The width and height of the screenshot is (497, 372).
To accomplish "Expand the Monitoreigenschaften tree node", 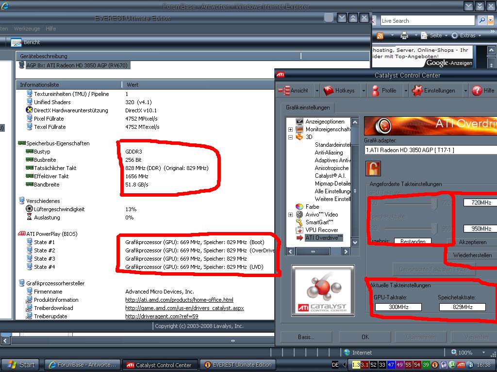I will coord(290,129).
